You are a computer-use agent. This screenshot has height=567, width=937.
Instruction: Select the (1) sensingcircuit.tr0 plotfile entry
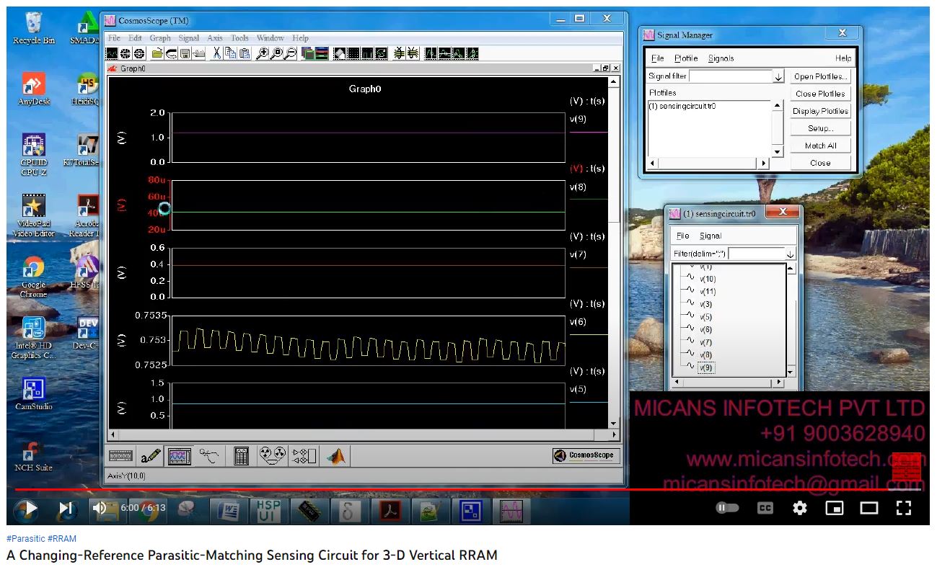[x=682, y=106]
